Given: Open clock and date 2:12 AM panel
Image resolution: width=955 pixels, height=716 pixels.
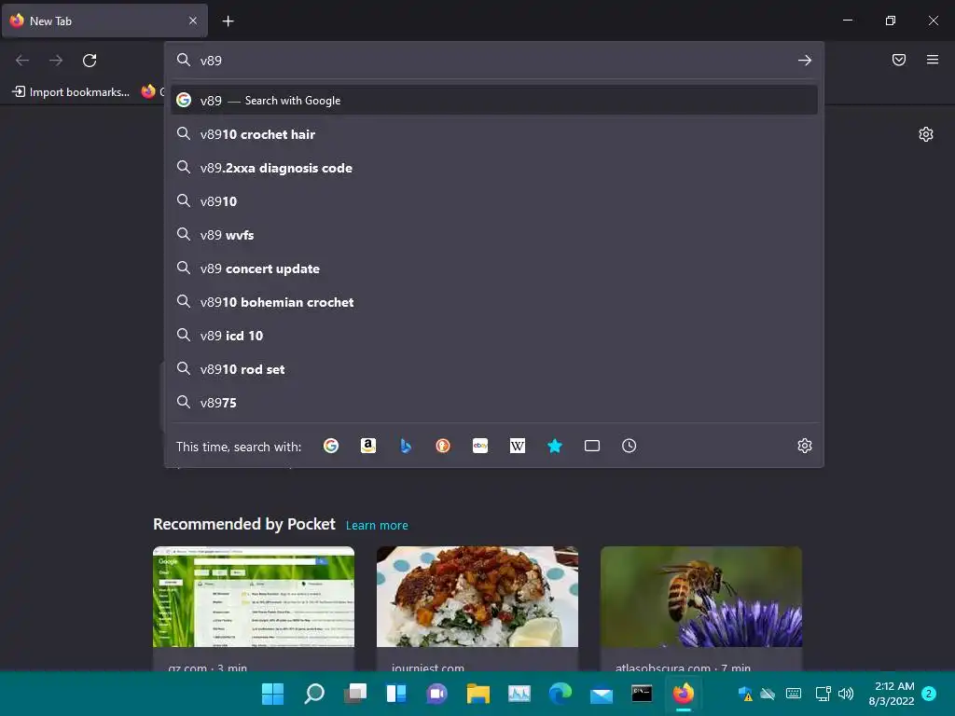Looking at the screenshot, I should tap(892, 694).
